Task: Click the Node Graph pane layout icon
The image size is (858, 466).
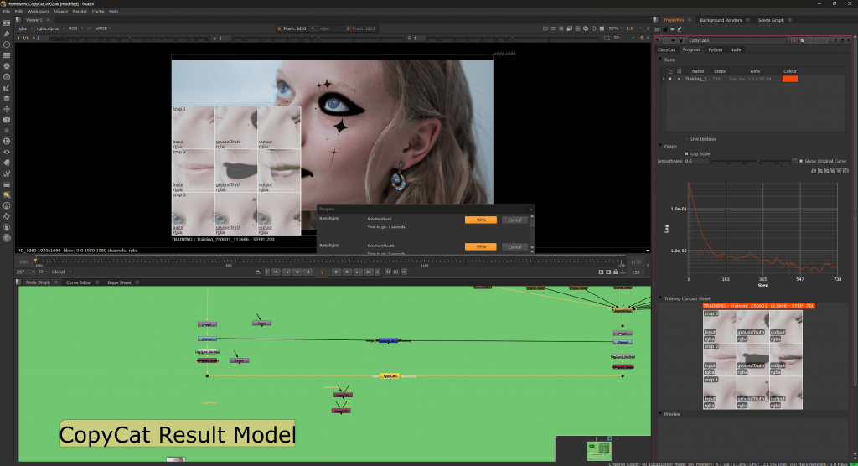Action: pyautogui.click(x=20, y=282)
